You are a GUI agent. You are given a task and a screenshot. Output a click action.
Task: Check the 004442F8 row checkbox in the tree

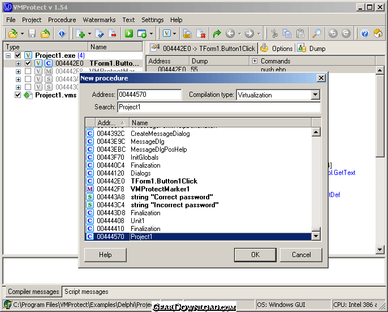[x=28, y=71]
